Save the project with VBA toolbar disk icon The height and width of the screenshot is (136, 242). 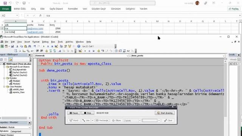(x=12, y=46)
